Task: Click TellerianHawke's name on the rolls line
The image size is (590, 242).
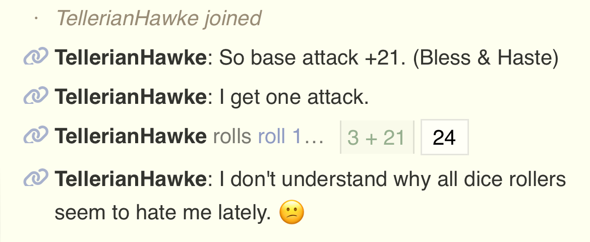Action: [x=130, y=137]
